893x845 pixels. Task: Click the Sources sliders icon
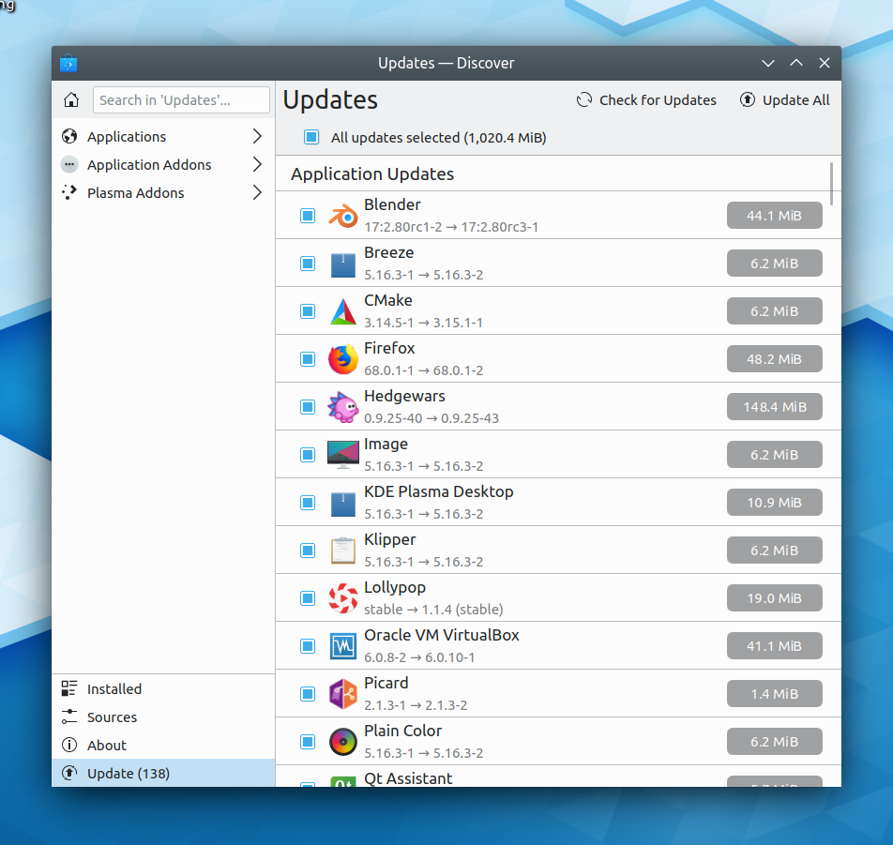point(69,717)
